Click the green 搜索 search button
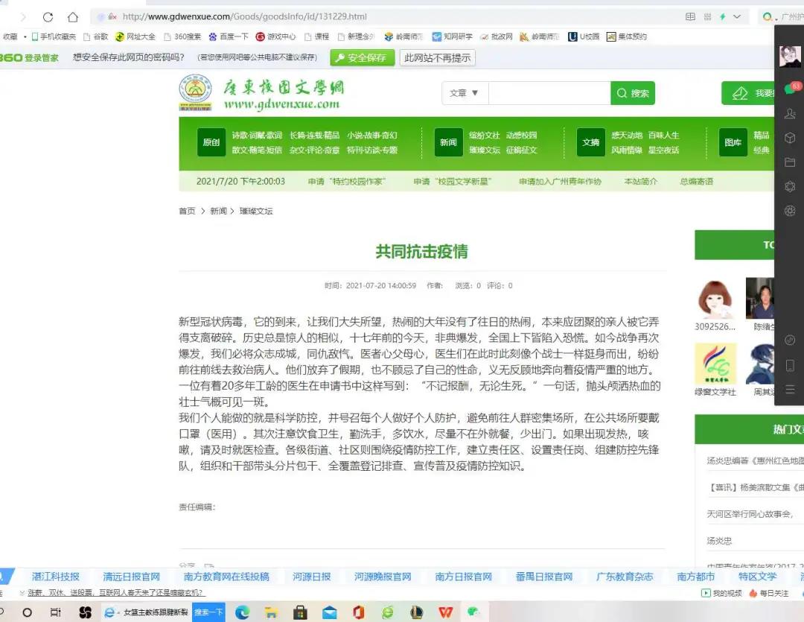 point(633,93)
